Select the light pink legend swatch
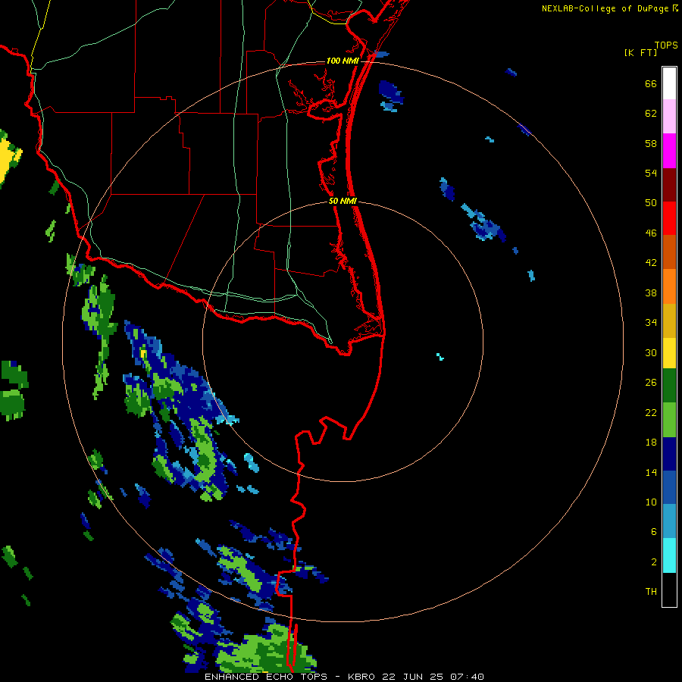 click(x=669, y=116)
